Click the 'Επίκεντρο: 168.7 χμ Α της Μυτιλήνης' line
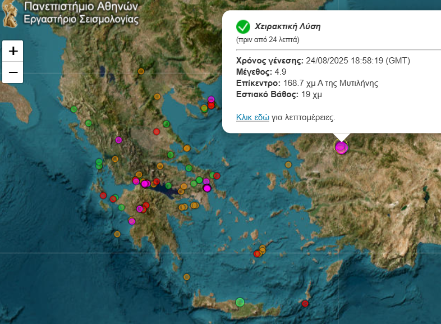 pyautogui.click(x=307, y=83)
